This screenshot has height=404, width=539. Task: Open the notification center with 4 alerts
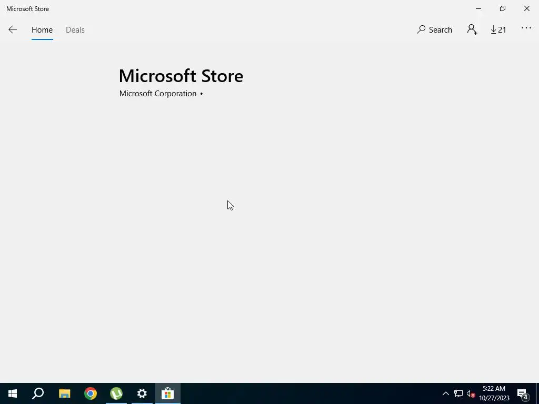pyautogui.click(x=522, y=394)
